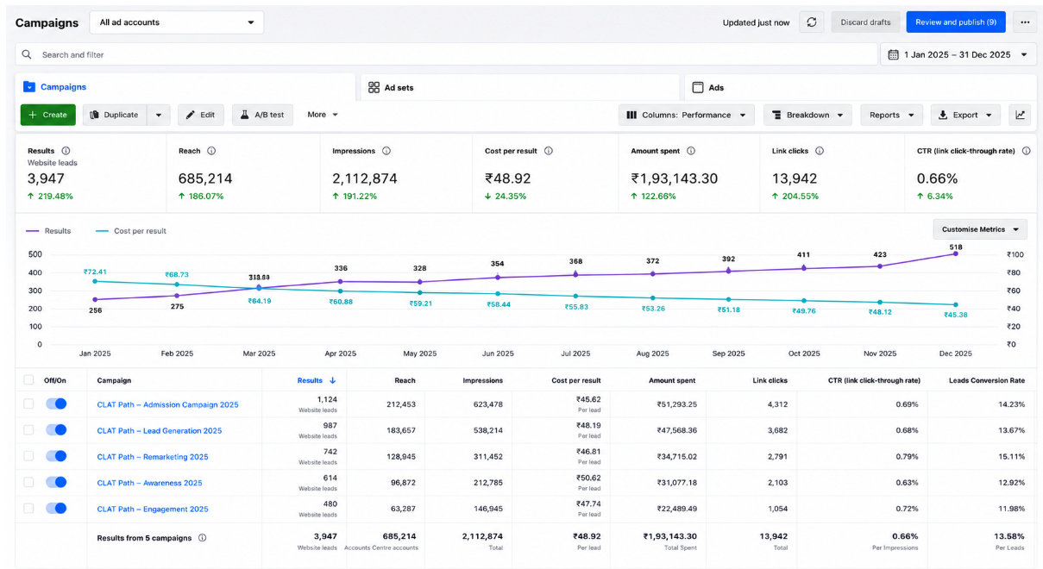The height and width of the screenshot is (569, 1043).
Task: Check the Admission Campaign 2025 row checkbox
Action: point(28,403)
